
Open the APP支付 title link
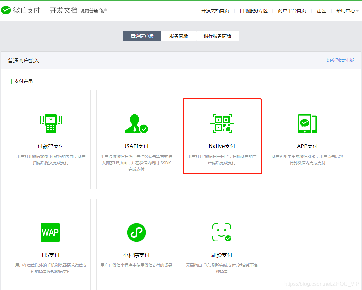[307, 146]
